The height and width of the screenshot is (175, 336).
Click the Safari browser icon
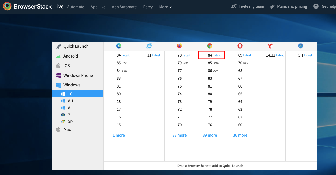point(301,46)
